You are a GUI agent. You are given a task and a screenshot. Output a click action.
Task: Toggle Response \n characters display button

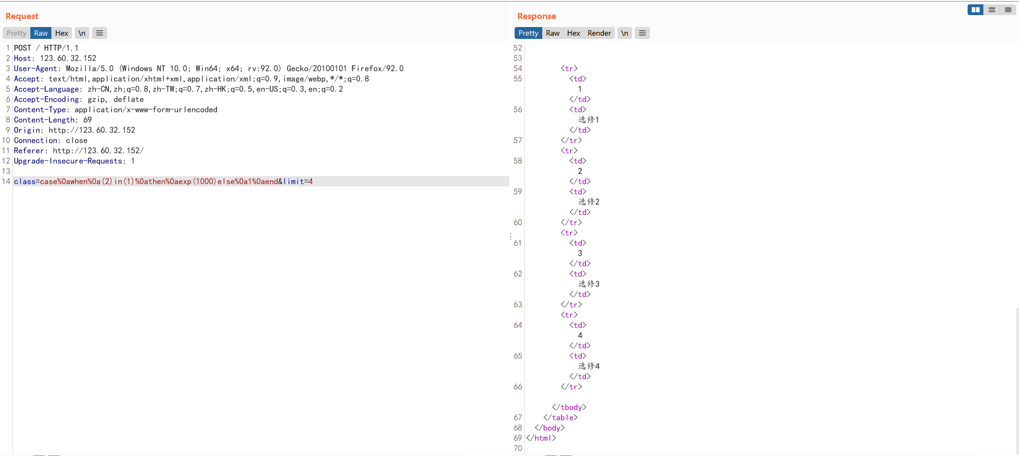coord(624,33)
